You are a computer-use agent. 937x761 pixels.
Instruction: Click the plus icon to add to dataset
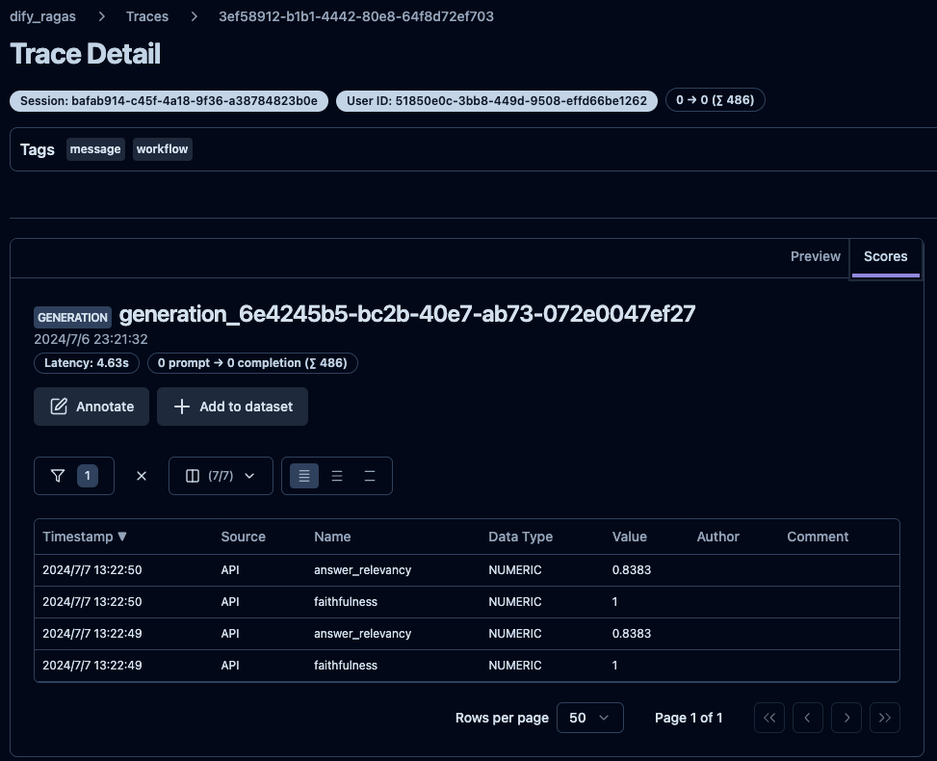point(181,406)
